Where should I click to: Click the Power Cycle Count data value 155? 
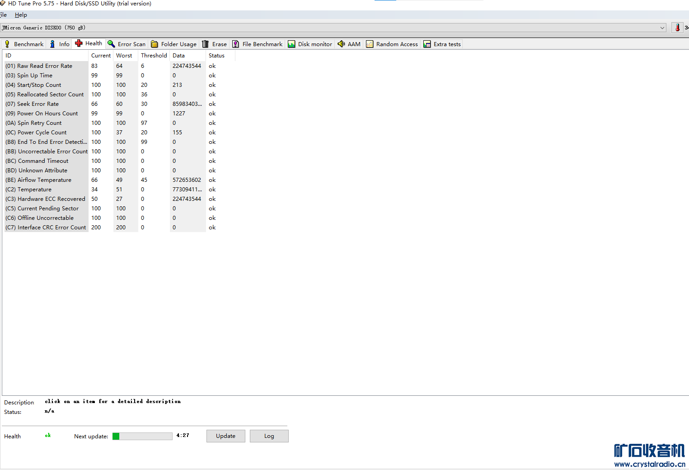pos(177,133)
